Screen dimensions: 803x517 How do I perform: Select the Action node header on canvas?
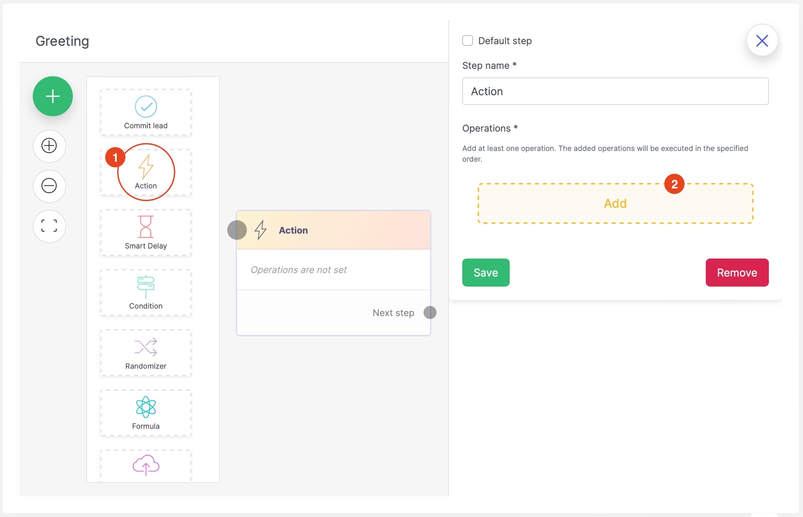coord(333,230)
